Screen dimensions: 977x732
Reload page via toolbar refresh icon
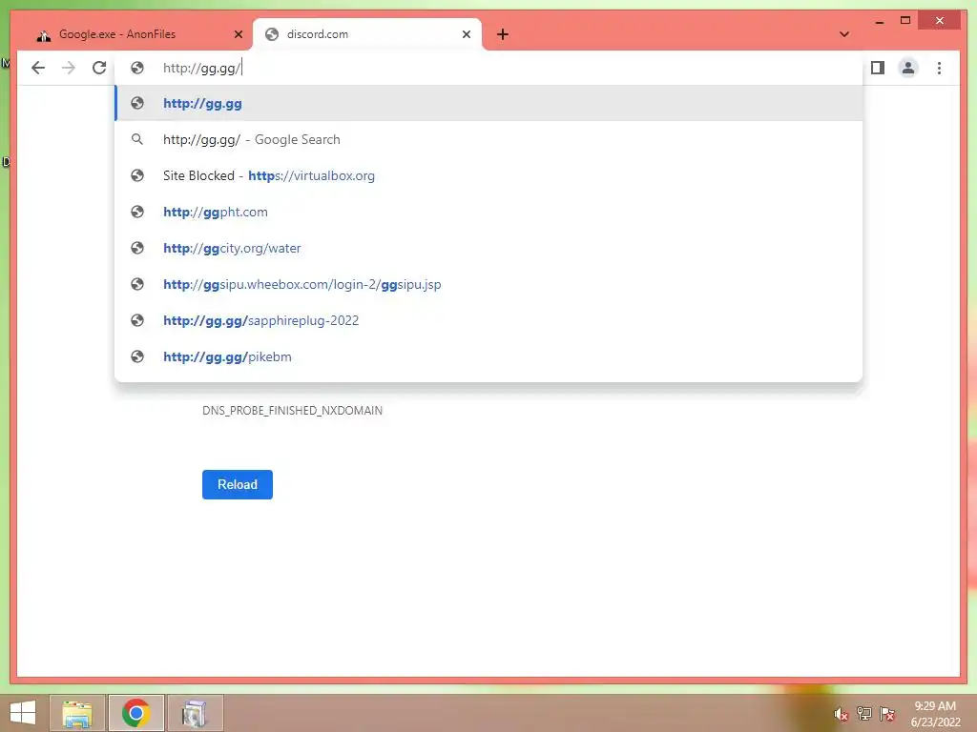[x=99, y=68]
